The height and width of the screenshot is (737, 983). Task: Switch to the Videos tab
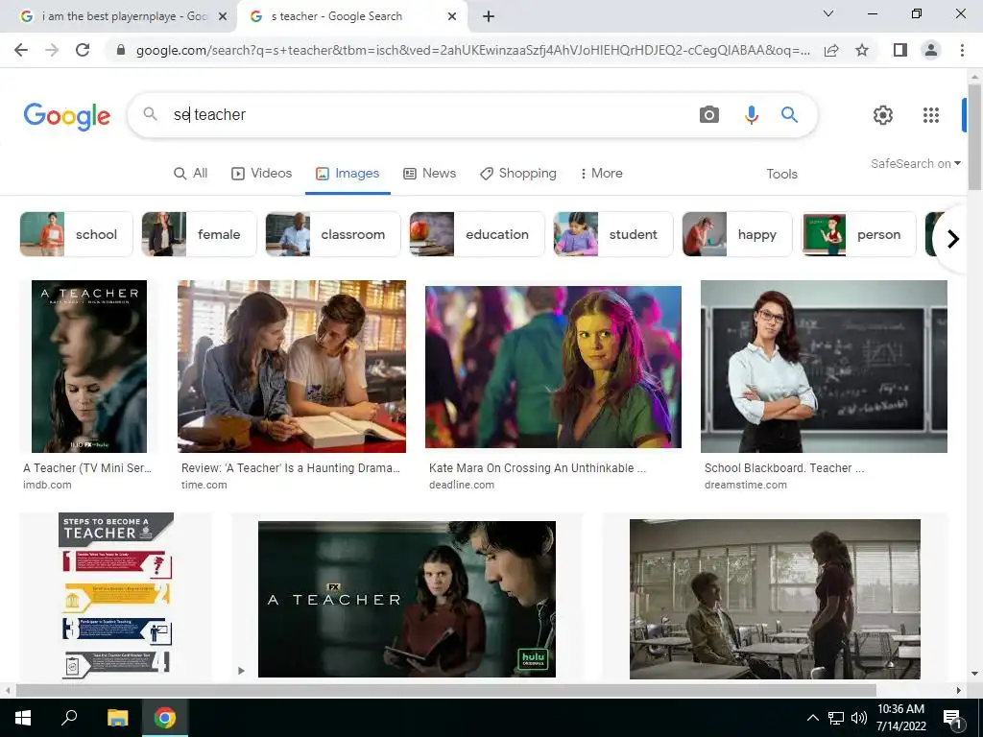tap(261, 174)
